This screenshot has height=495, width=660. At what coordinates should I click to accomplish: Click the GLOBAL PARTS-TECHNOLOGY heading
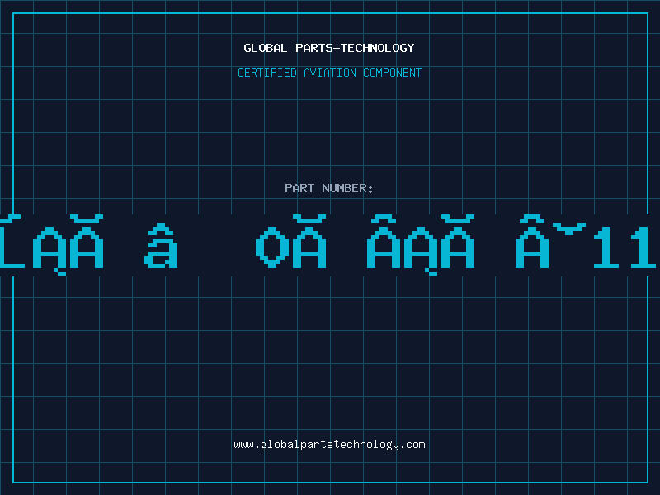(329, 48)
